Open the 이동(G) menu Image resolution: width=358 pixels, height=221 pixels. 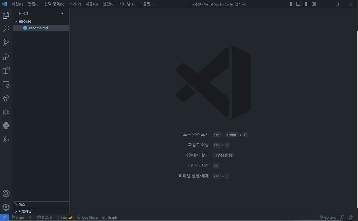(x=92, y=4)
